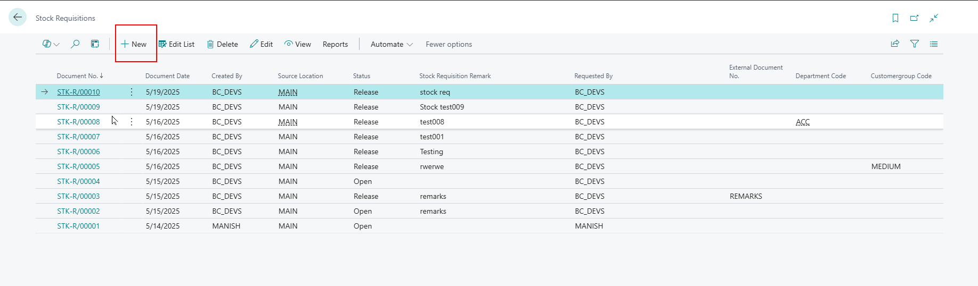Expand the Automate dropdown menu
This screenshot has width=978, height=286.
pos(392,44)
